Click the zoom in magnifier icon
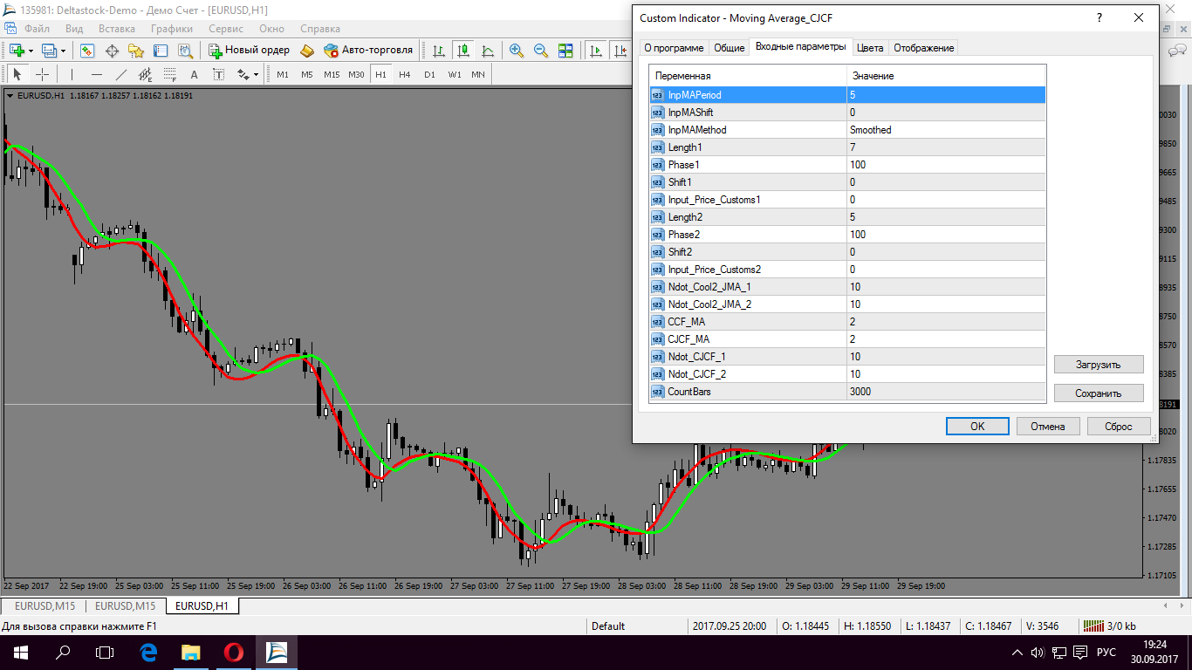The image size is (1192, 670). (517, 51)
